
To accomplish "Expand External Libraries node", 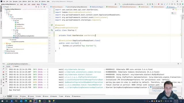I will pos(3,51).
